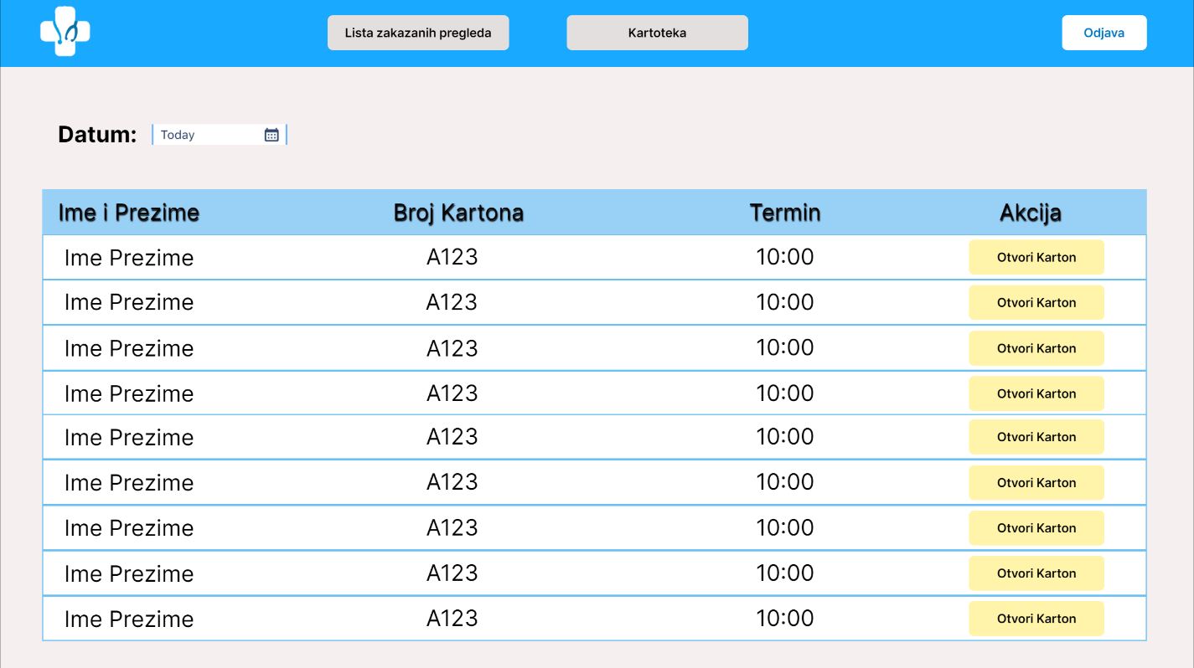1194x668 pixels.
Task: Select the first row's Ime Prezime cell
Action: tap(129, 258)
